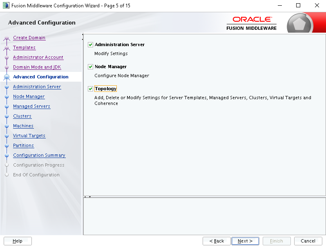Click the Templates step node icon
The image size is (326, 247).
7,48
